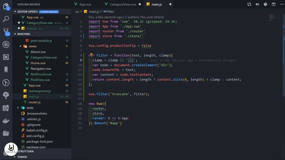Select the main.js editor tab
Viewport: 285px width, 160px height.
click(x=156, y=4)
